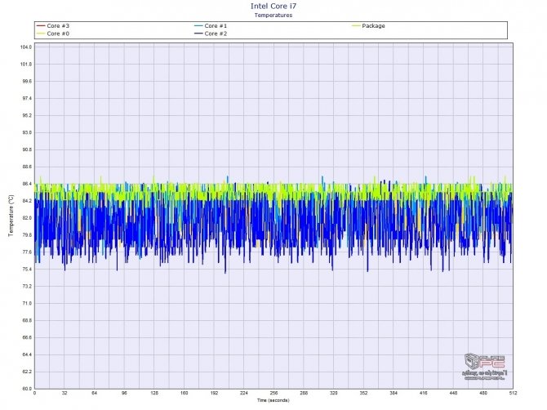The width and height of the screenshot is (547, 410).
Task: Click the 96 time-axis tick label
Action: coord(124,393)
